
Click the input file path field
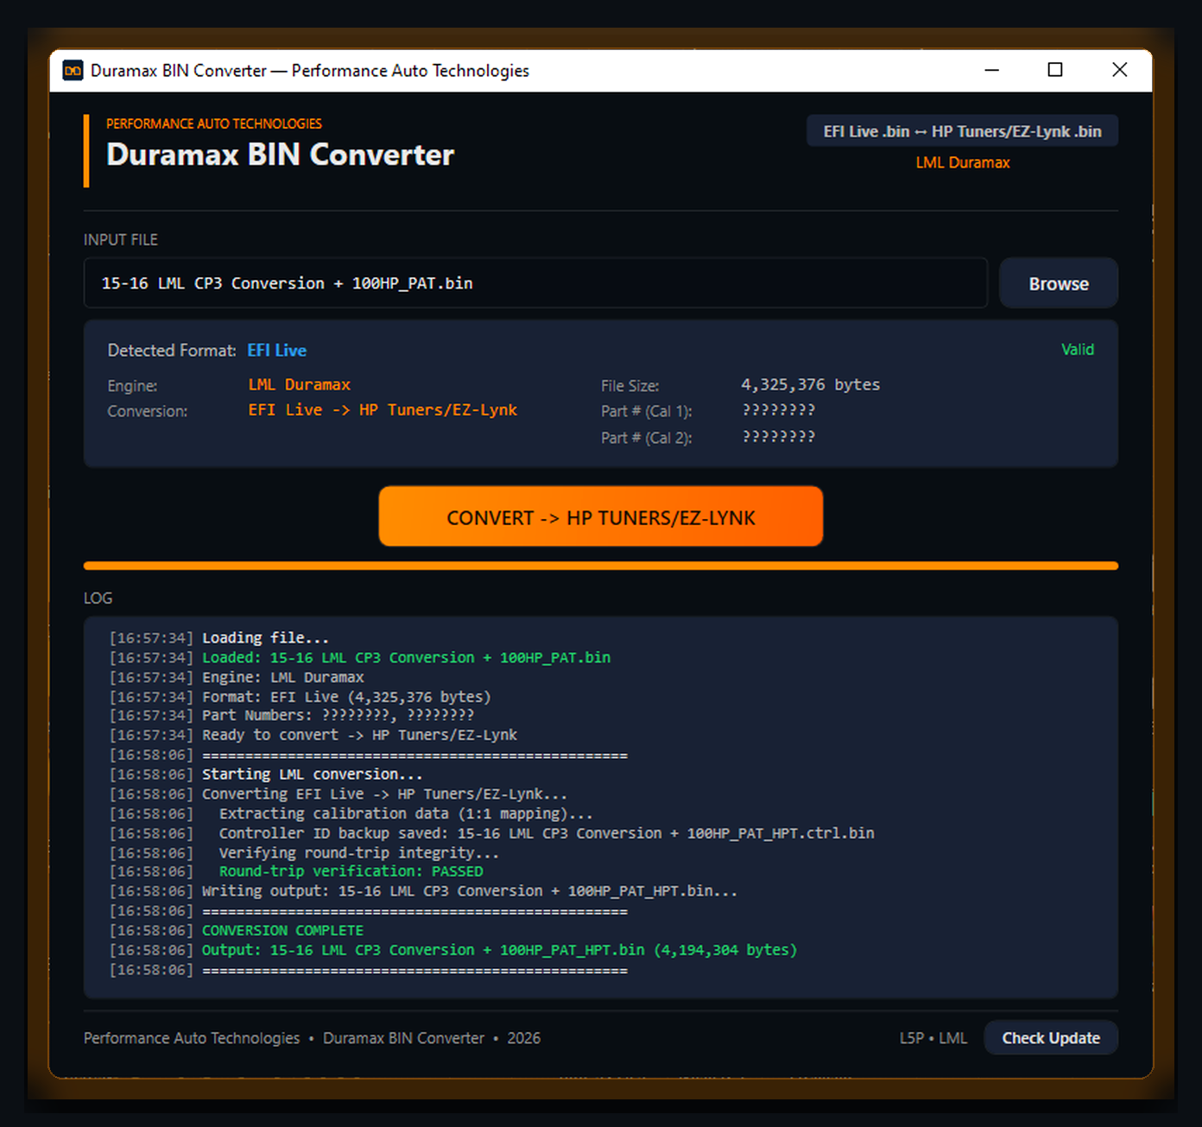(535, 283)
